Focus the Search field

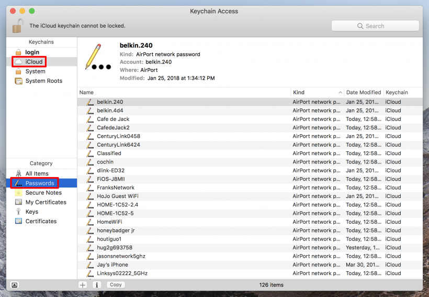coord(375,26)
